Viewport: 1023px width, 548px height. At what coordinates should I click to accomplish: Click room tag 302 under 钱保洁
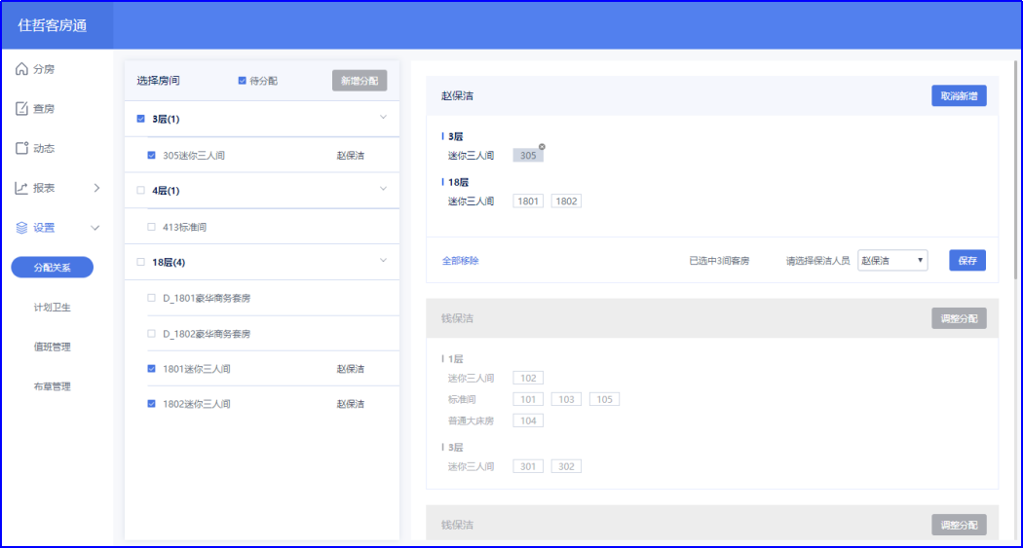566,466
